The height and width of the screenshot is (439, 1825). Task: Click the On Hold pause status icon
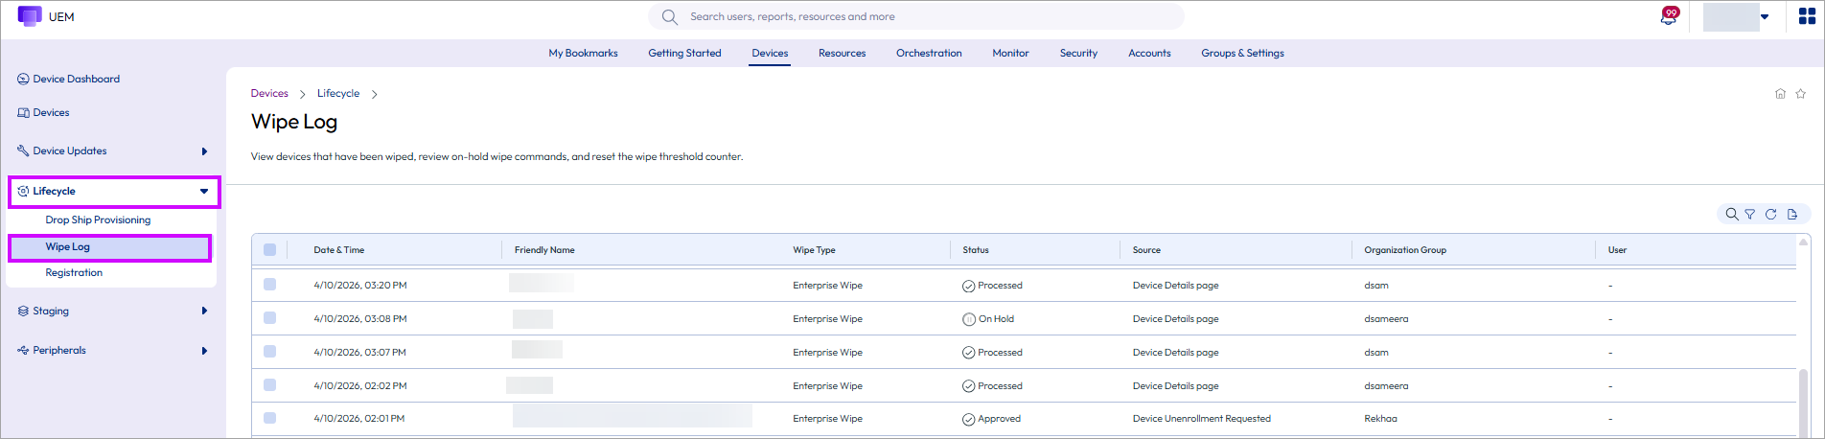[969, 319]
